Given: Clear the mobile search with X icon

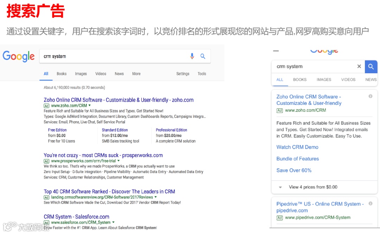Looking at the screenshot, I should pyautogui.click(x=359, y=66).
